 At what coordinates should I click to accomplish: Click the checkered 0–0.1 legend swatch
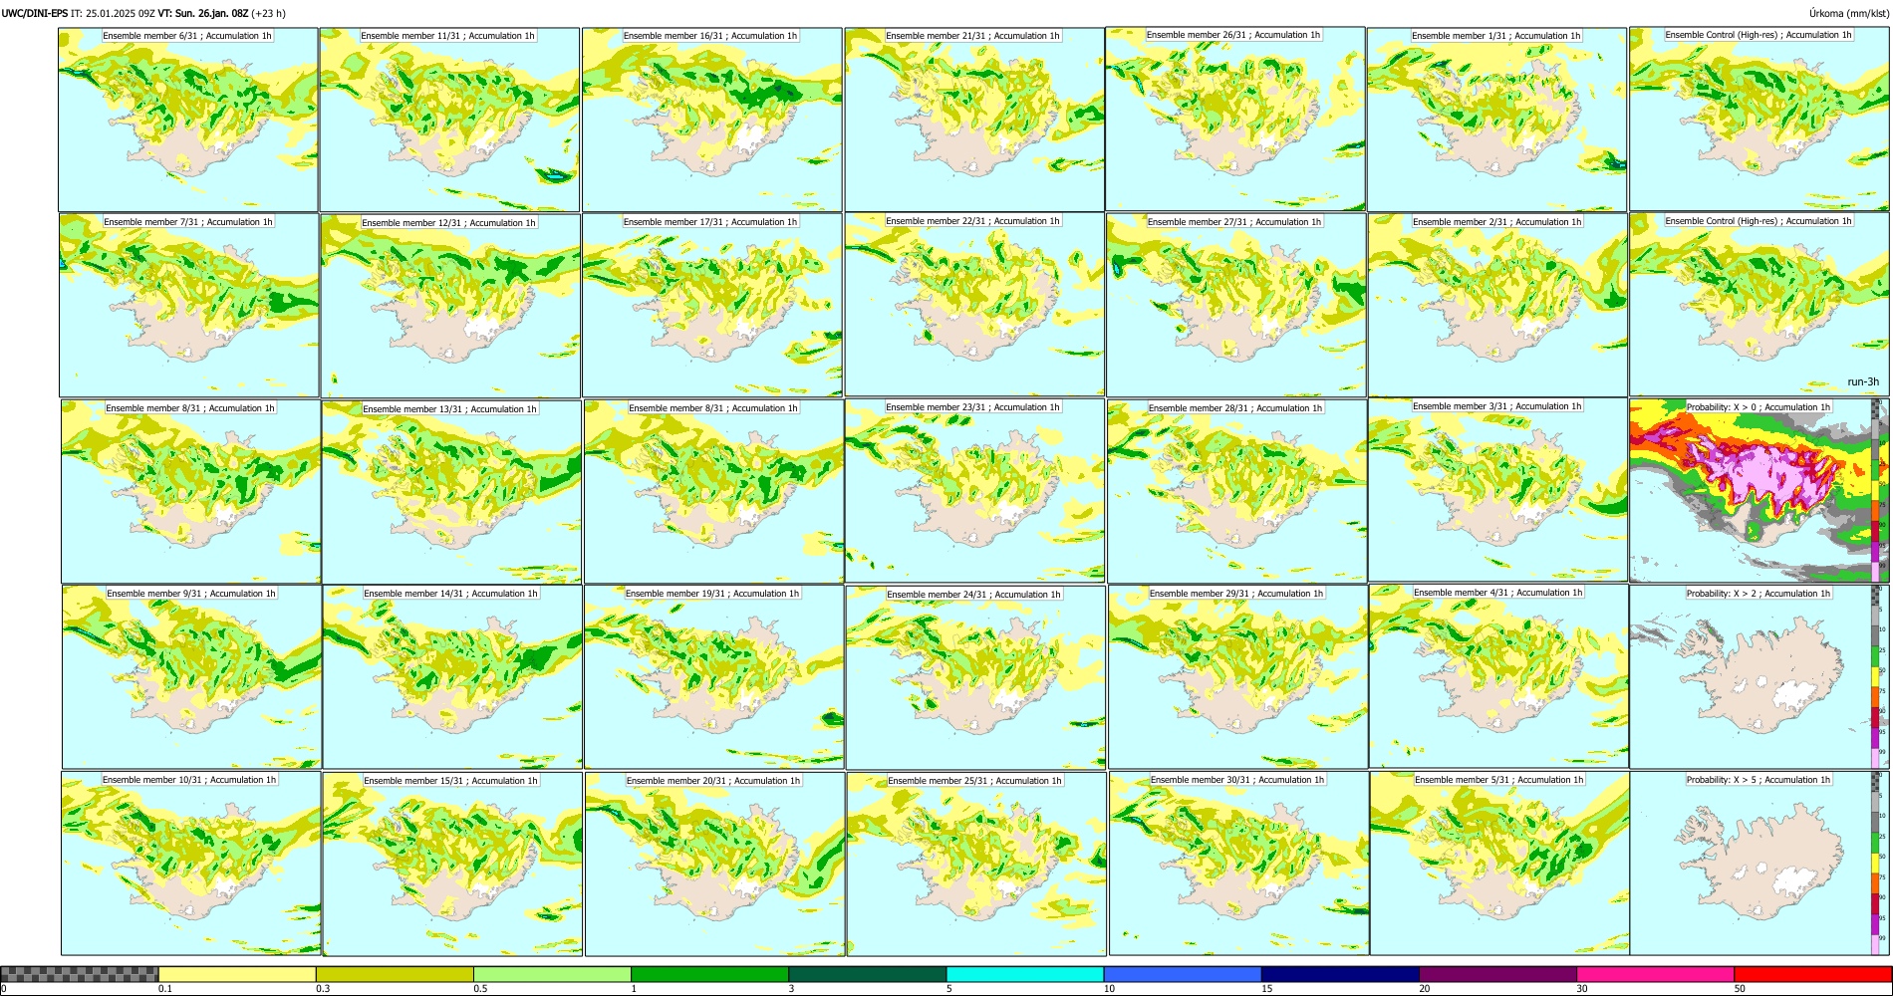click(80, 974)
